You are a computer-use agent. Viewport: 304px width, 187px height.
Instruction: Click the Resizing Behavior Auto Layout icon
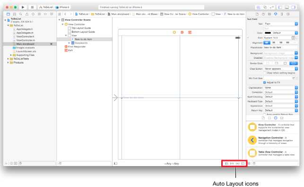[x=243, y=164]
